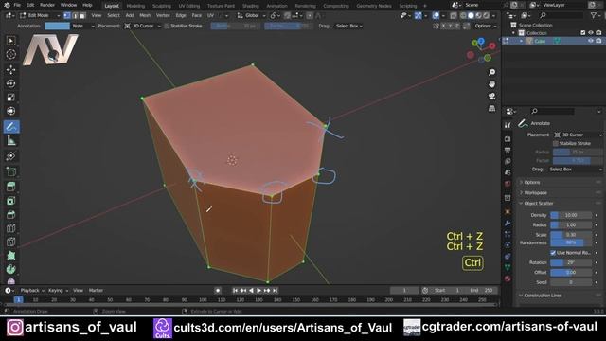Toggle Use Normal Rotation checkbox
This screenshot has height=341, width=606.
[553, 253]
